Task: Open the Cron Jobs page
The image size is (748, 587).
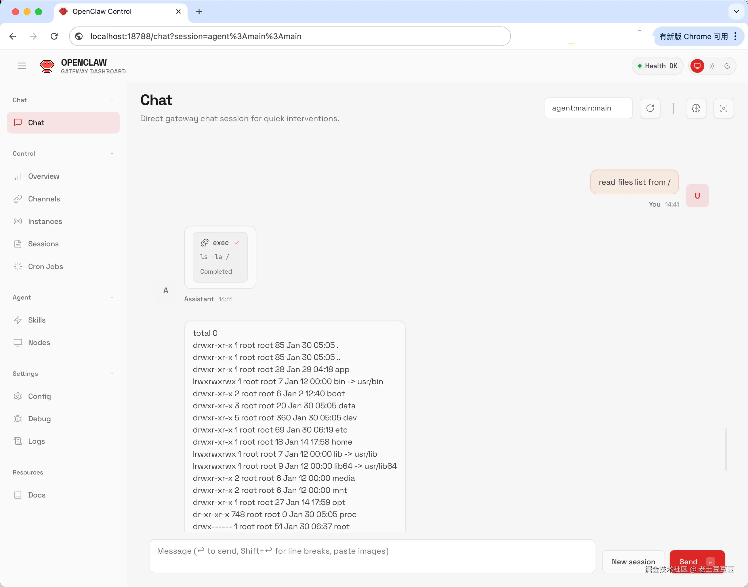Action: (45, 266)
